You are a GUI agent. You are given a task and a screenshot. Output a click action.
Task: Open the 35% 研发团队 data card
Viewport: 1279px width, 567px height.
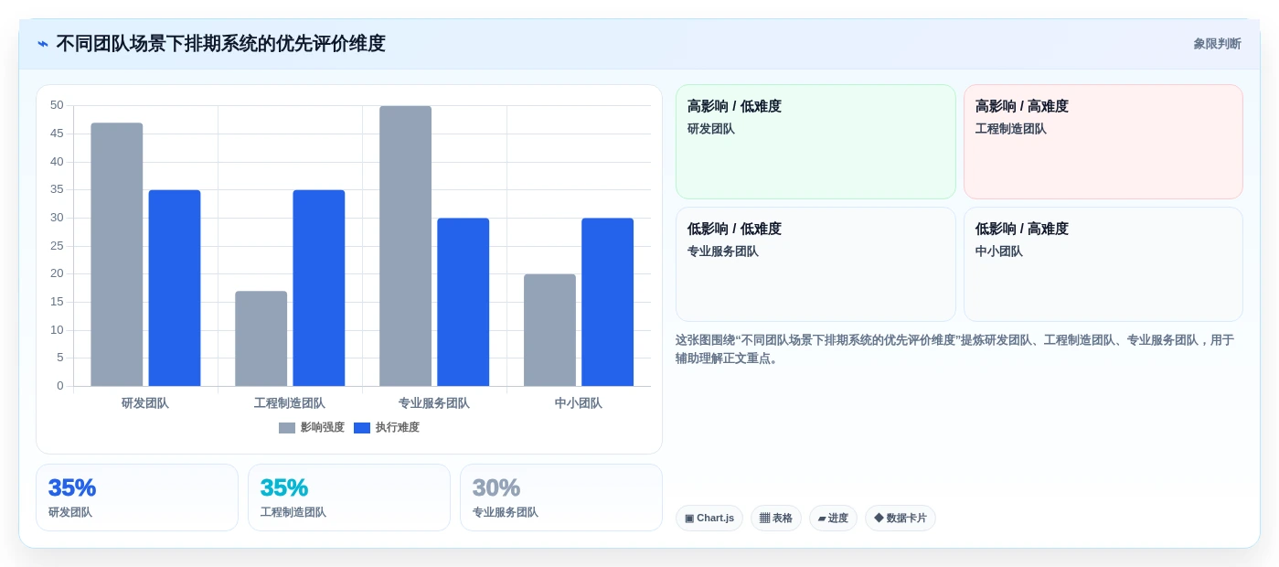click(x=137, y=497)
